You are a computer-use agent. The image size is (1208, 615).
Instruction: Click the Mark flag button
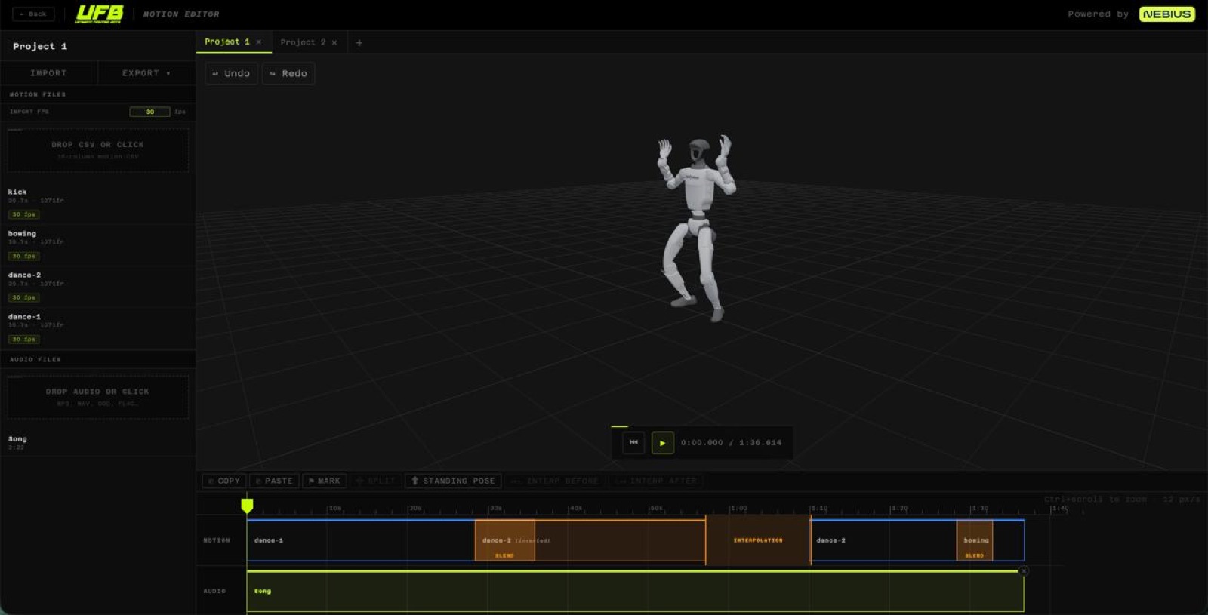point(324,481)
